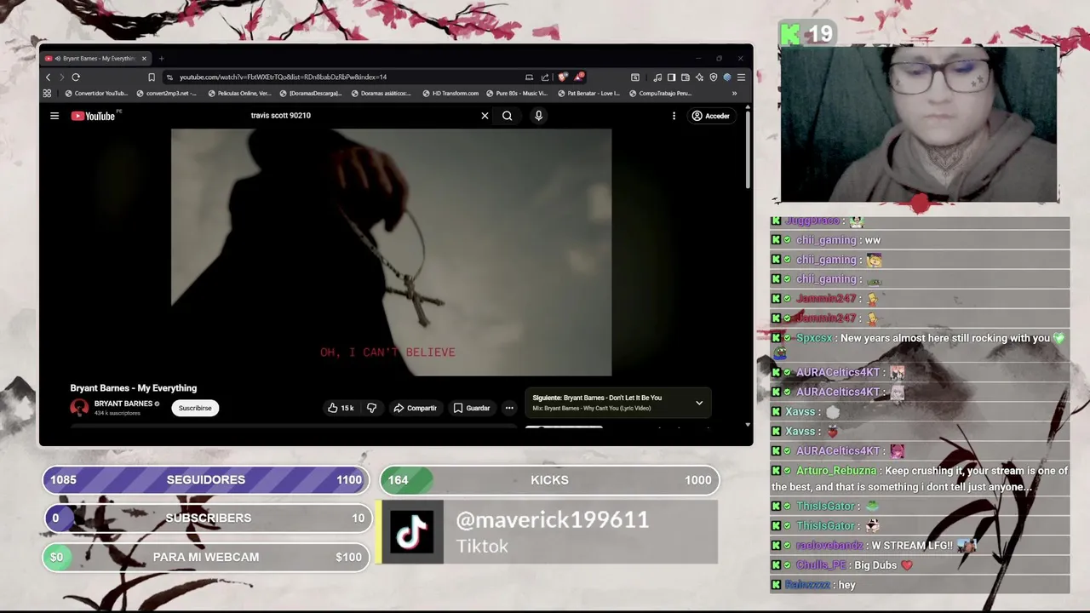Open the BRYANT BARNES channel avatar

(79, 408)
